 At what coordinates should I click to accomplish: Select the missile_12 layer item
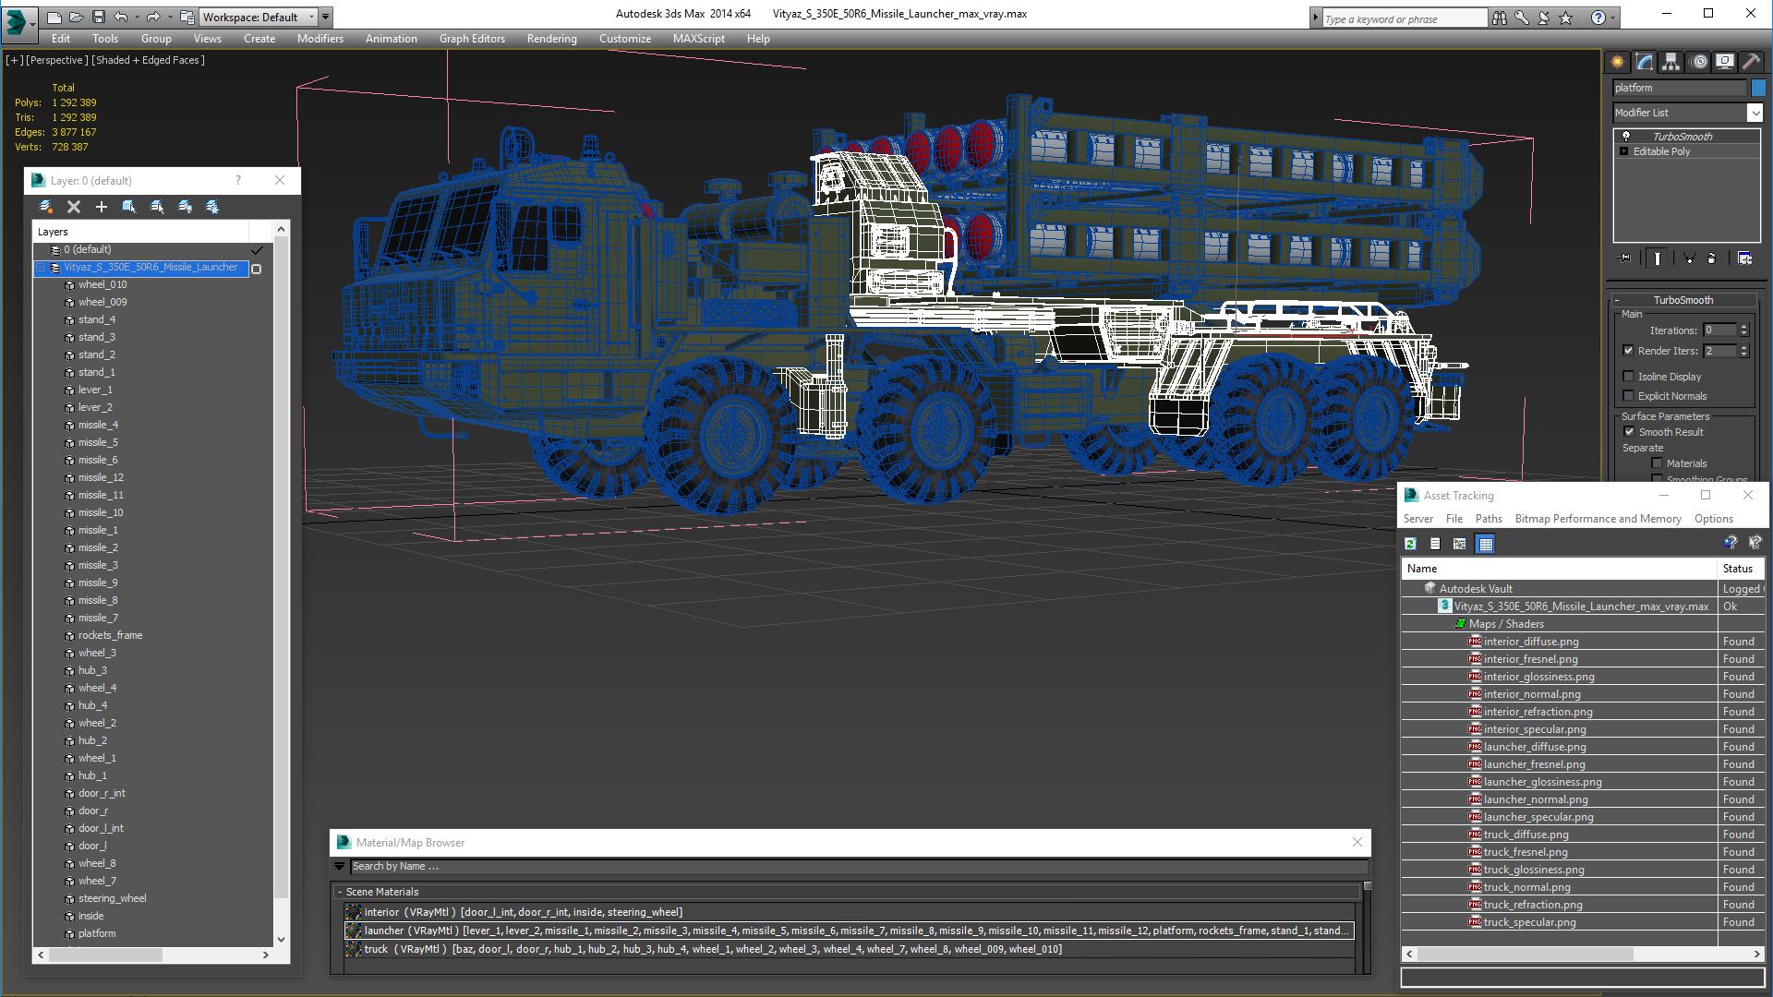coord(101,477)
